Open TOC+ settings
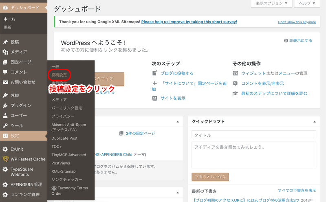Image resolution: width=326 pixels, height=202 pixels. pyautogui.click(x=57, y=147)
